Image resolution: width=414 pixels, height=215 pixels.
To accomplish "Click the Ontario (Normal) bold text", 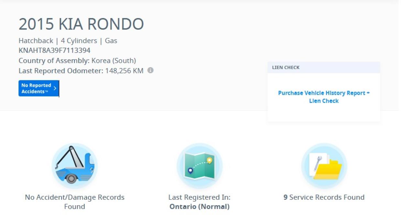I will pyautogui.click(x=199, y=207).
